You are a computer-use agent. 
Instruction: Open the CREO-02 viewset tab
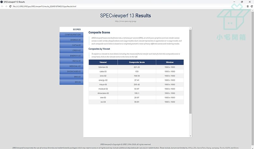tap(71, 51)
